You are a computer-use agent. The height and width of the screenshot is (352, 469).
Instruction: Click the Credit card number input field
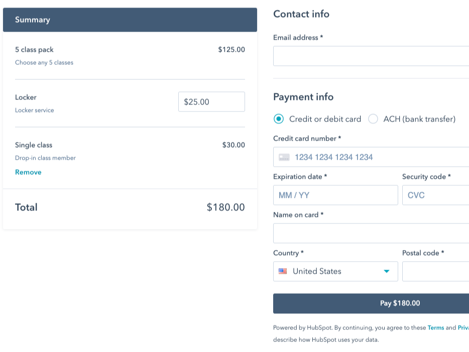(372, 157)
